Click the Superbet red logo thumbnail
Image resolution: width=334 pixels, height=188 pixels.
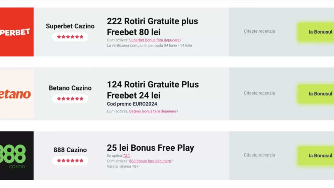16,32
